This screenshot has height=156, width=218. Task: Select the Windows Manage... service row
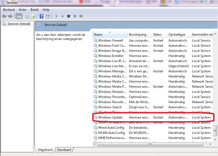pyautogui.click(x=153, y=71)
